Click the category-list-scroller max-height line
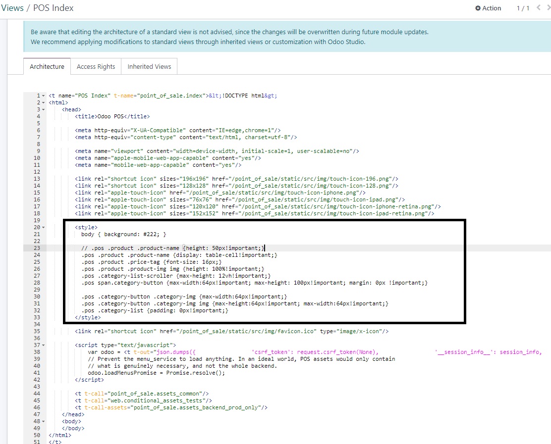The width and height of the screenshot is (551, 444). pyautogui.click(x=176, y=276)
